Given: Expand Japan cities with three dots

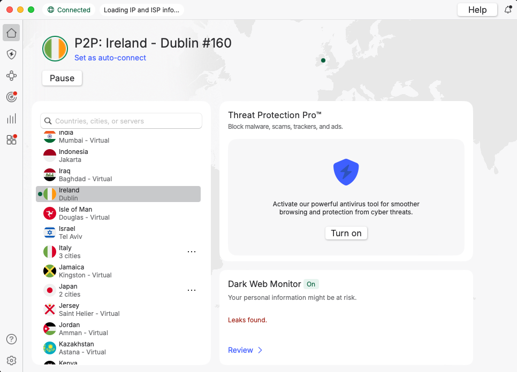Looking at the screenshot, I should (192, 290).
